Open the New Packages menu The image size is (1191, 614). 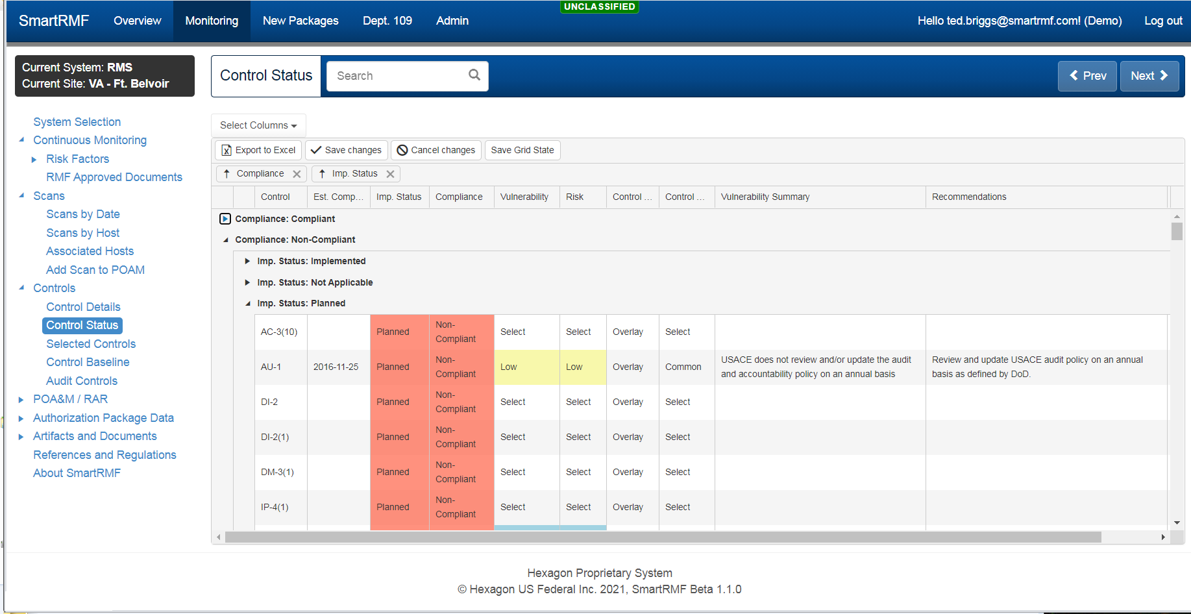click(x=301, y=21)
